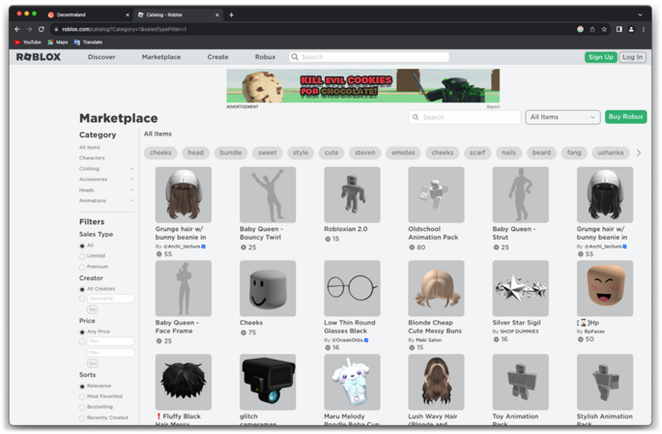Click the Creator filter Go button
The height and width of the screenshot is (434, 662).
coord(93,310)
